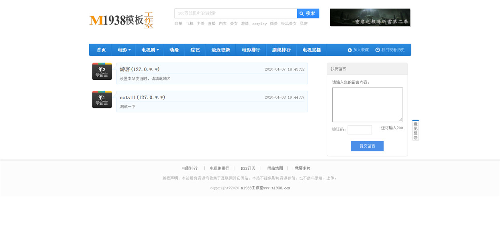Open the 综艺 nav item
This screenshot has height=238, width=500.
tap(195, 50)
